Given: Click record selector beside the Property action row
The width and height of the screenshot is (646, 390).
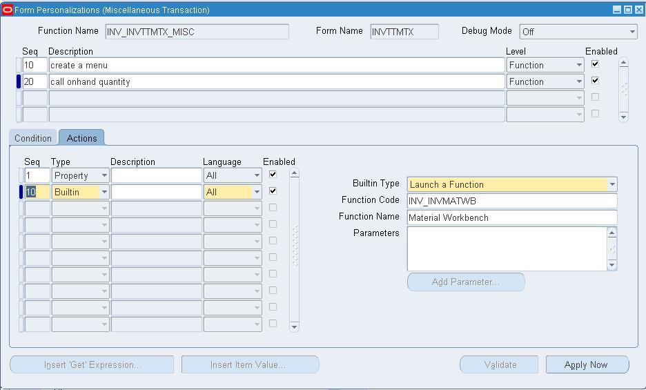Looking at the screenshot, I should point(21,175).
